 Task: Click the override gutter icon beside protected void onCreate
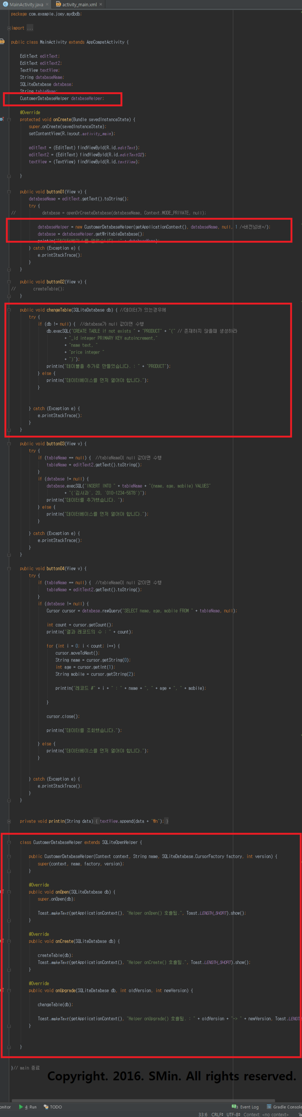tap(2, 119)
